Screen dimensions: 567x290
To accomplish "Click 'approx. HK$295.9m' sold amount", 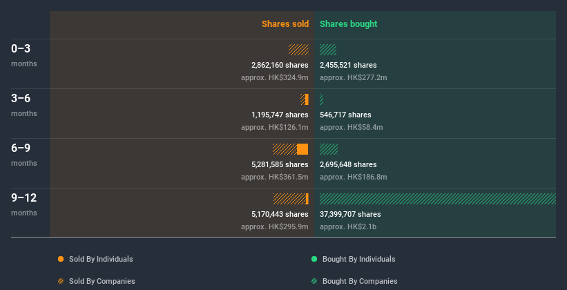I will point(275,226).
